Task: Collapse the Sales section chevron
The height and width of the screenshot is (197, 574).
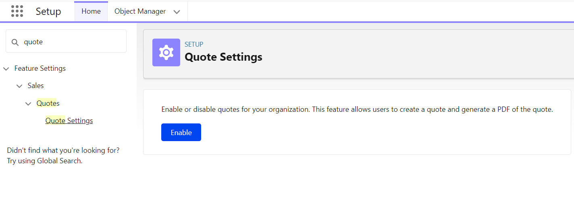Action: 19,86
